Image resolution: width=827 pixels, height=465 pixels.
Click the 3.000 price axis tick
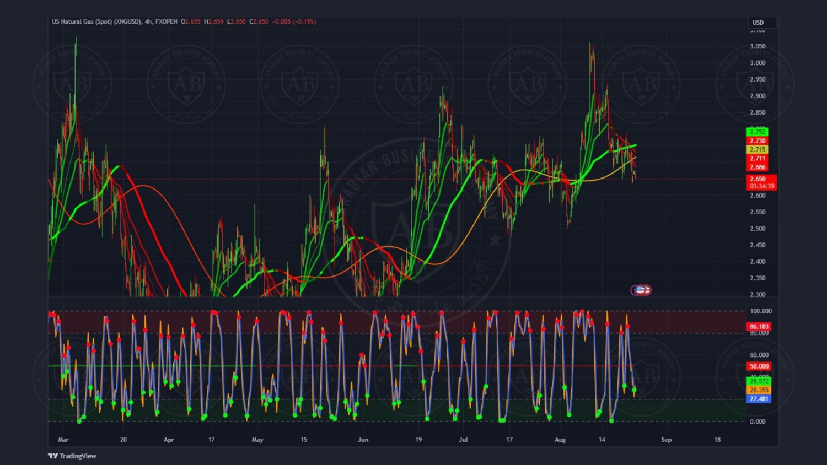click(758, 63)
